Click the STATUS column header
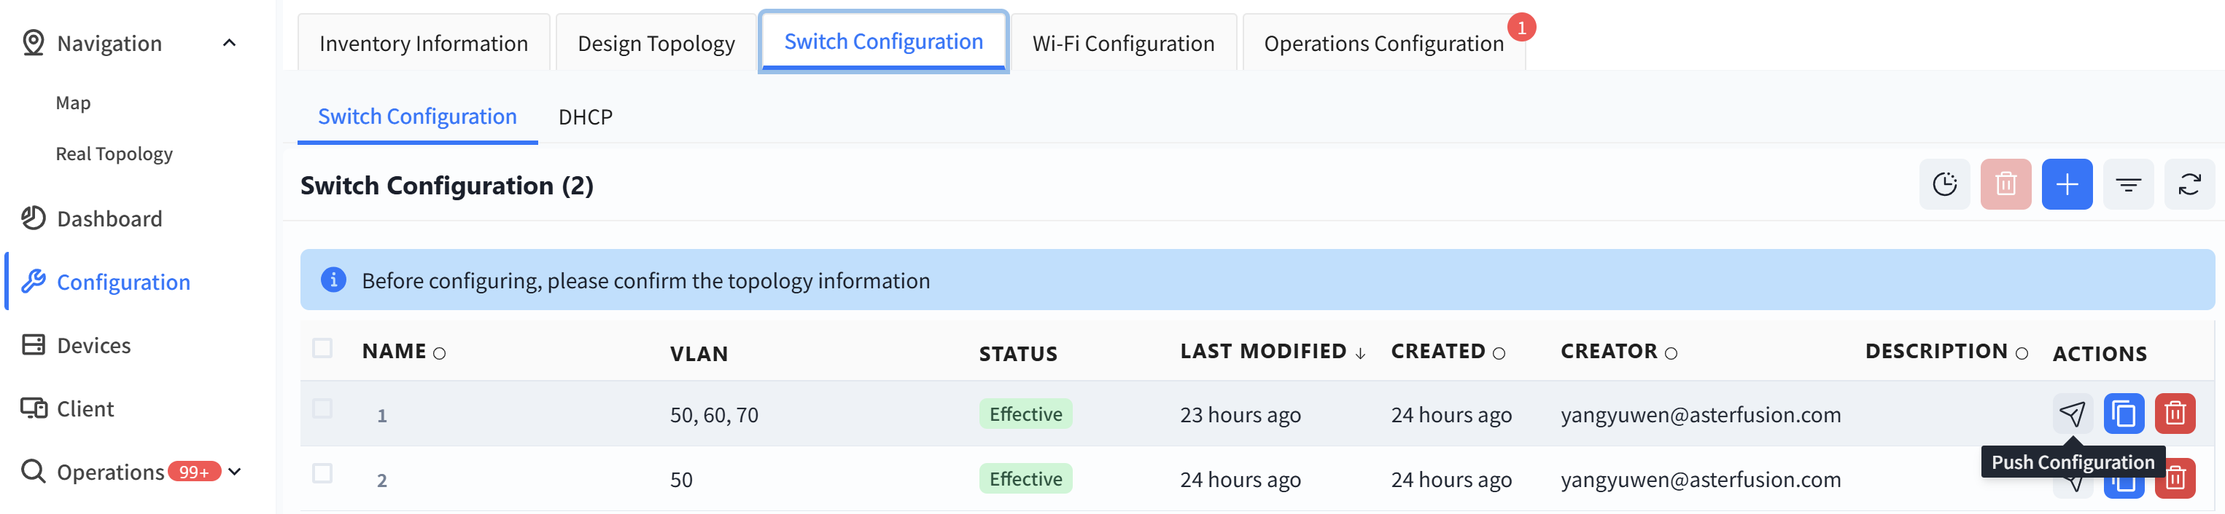Image resolution: width=2225 pixels, height=514 pixels. (1017, 354)
